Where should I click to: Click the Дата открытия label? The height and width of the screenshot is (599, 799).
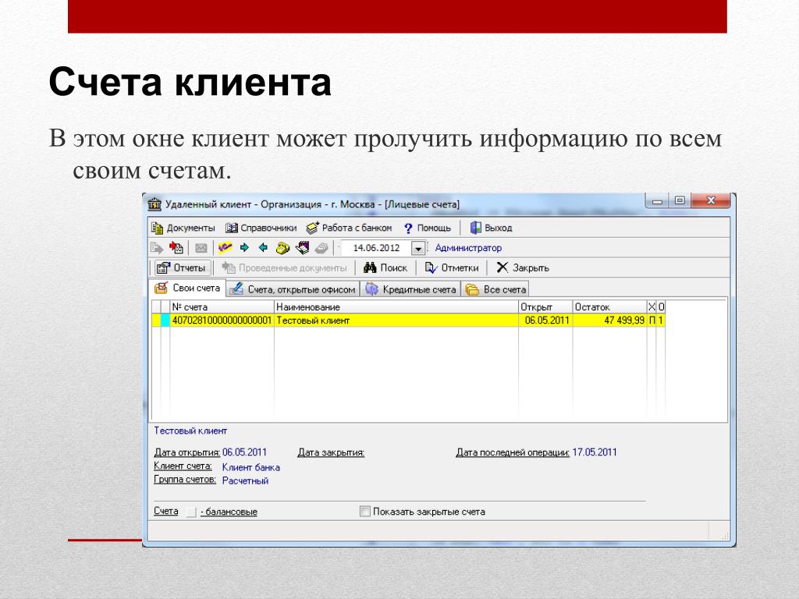(x=187, y=452)
